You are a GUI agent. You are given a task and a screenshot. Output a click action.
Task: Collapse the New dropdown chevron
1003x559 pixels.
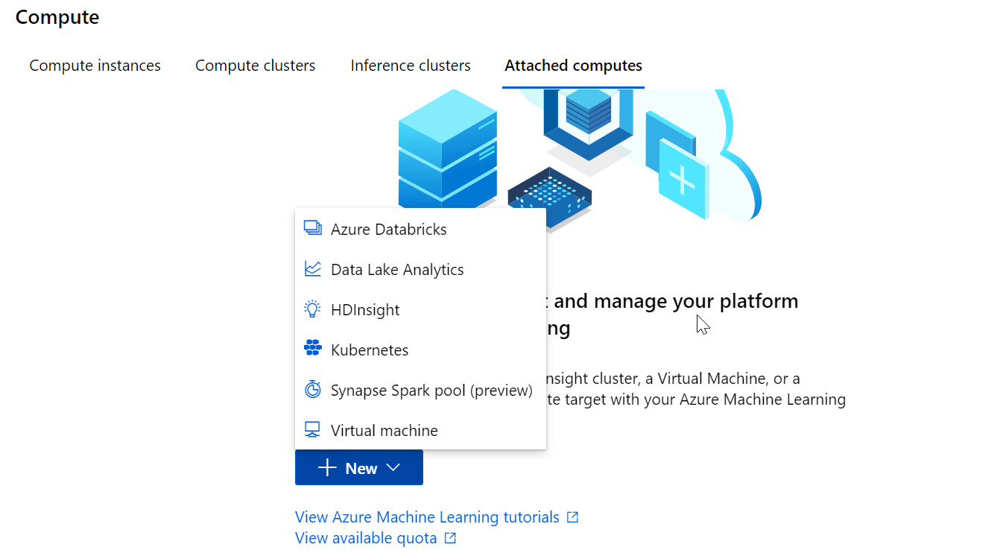click(x=393, y=468)
